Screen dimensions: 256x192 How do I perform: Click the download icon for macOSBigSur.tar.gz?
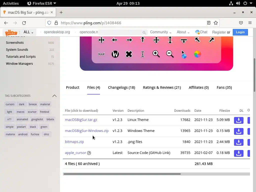pyautogui.click(x=238, y=120)
